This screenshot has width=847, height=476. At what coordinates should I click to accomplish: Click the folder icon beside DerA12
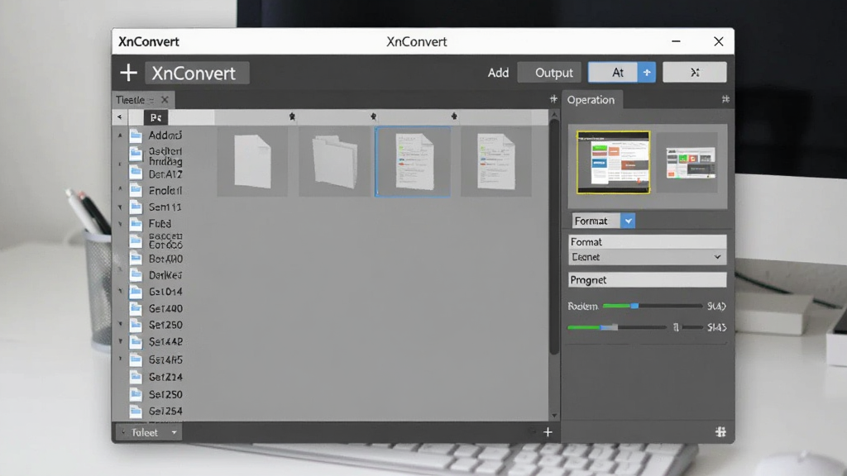point(136,174)
